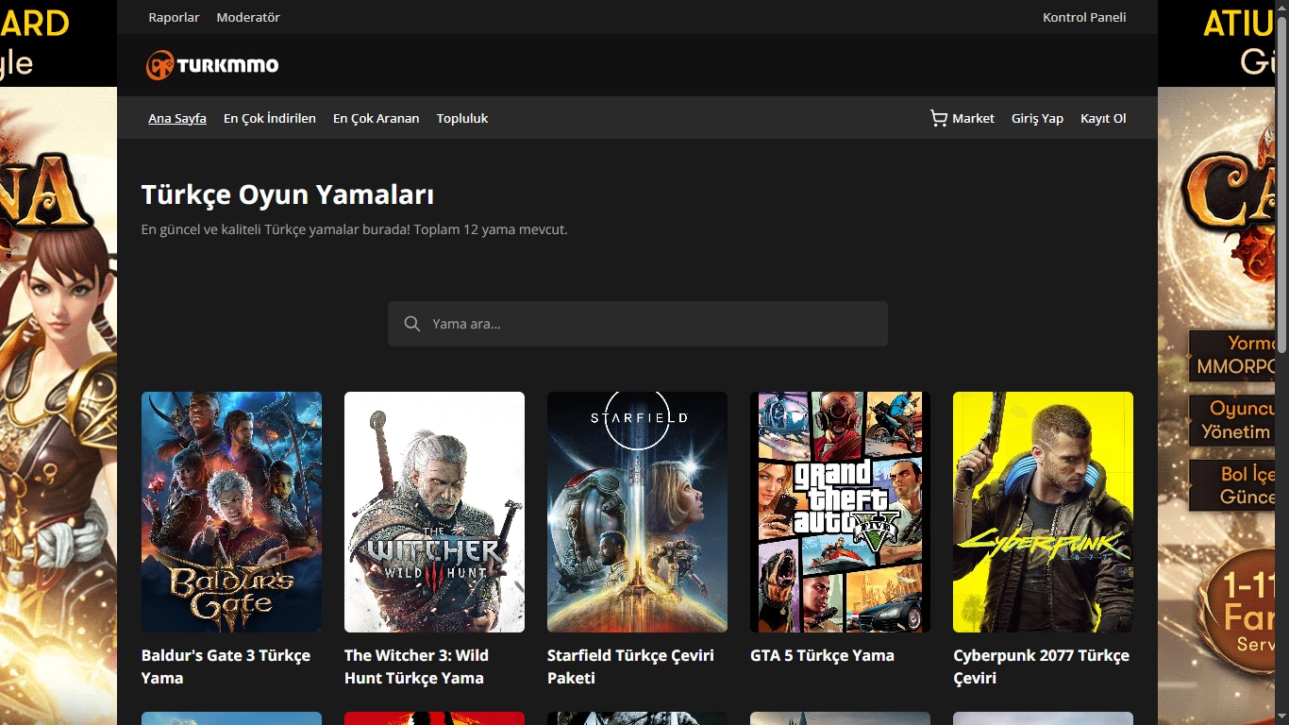
Task: Click the Giriş Yap button
Action: point(1037,118)
